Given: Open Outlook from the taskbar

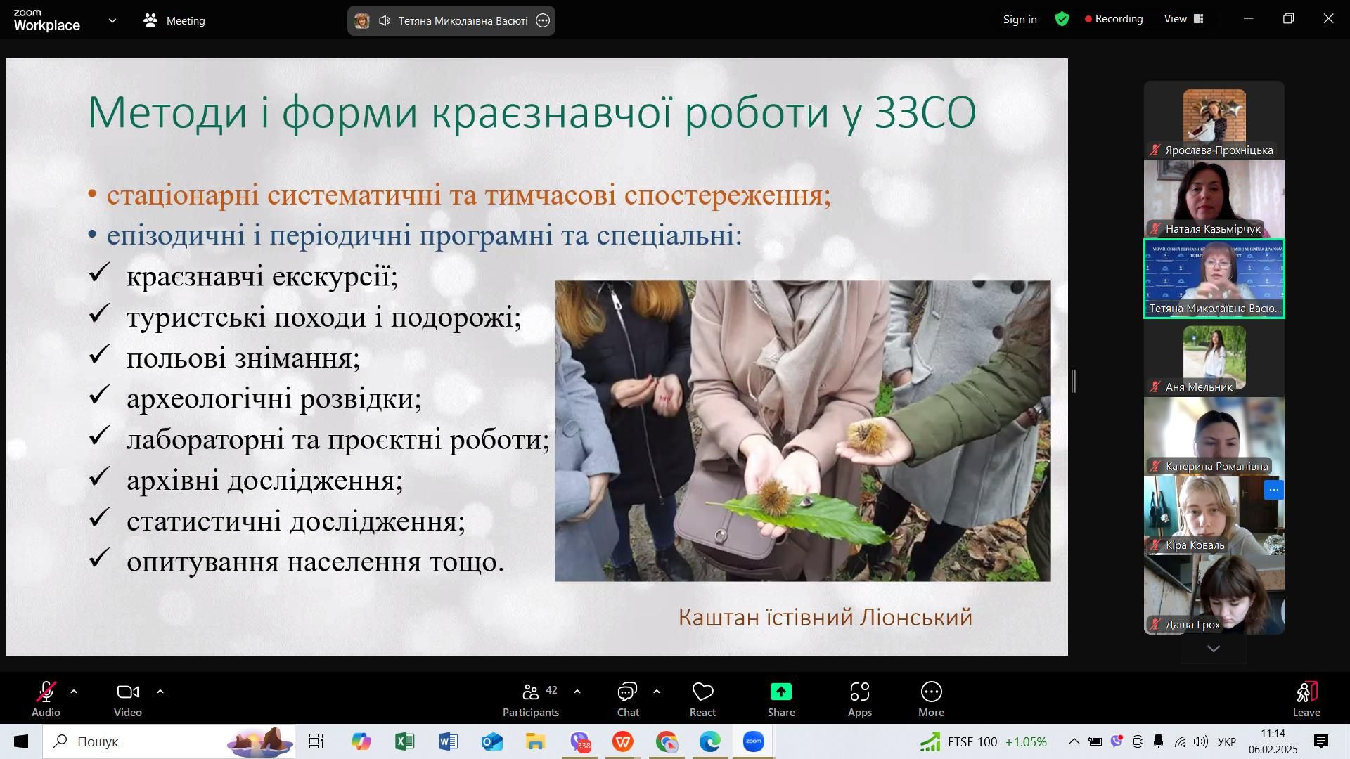Looking at the screenshot, I should coord(491,741).
